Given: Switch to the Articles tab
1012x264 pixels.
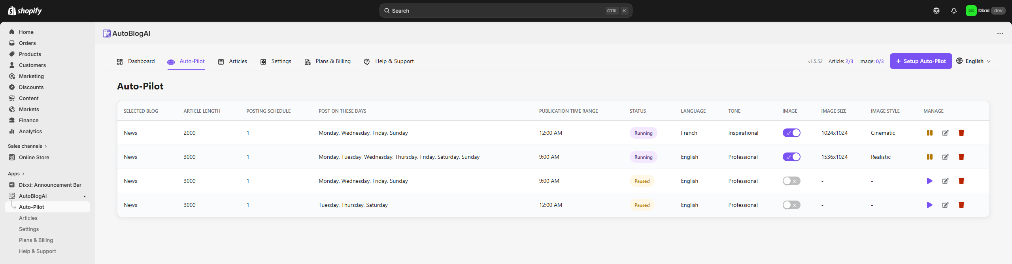Looking at the screenshot, I should [232, 61].
